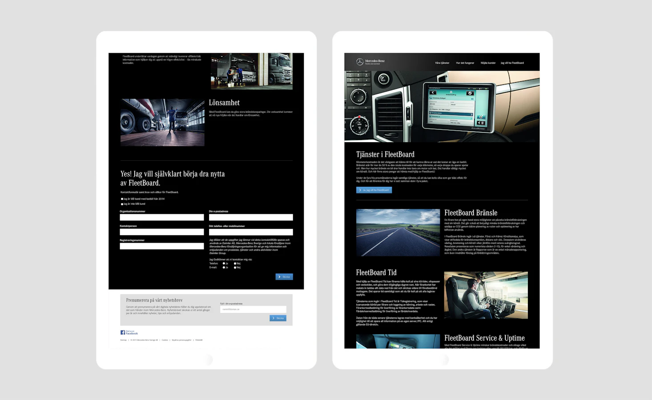Focus the Organisationsnummer input field

click(x=162, y=217)
